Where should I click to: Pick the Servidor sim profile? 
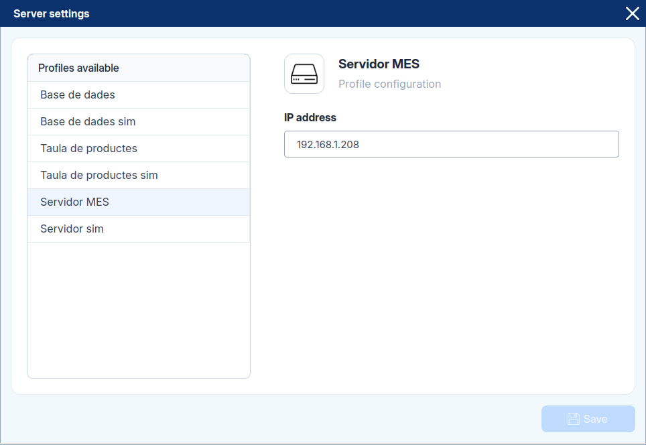point(139,229)
